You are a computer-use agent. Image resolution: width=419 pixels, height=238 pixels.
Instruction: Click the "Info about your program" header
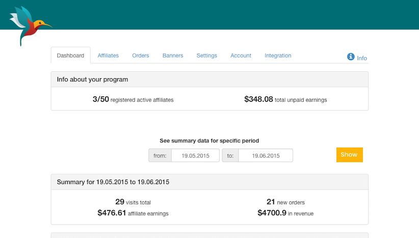[92, 79]
